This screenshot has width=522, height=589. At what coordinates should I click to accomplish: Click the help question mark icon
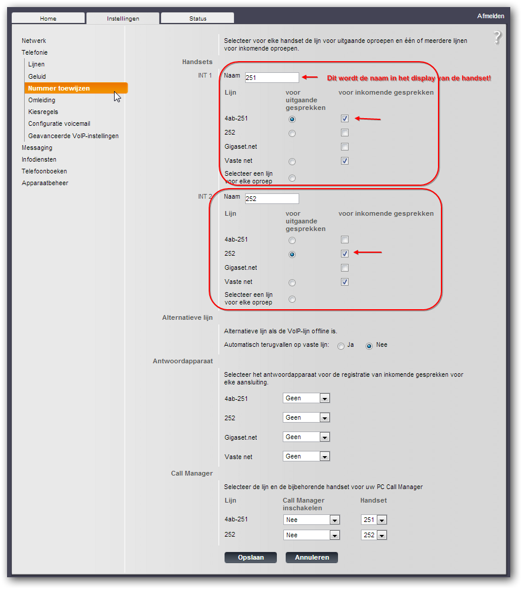tap(497, 38)
